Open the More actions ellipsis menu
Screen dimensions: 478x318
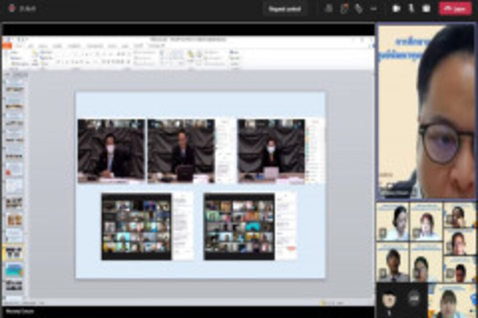[374, 9]
